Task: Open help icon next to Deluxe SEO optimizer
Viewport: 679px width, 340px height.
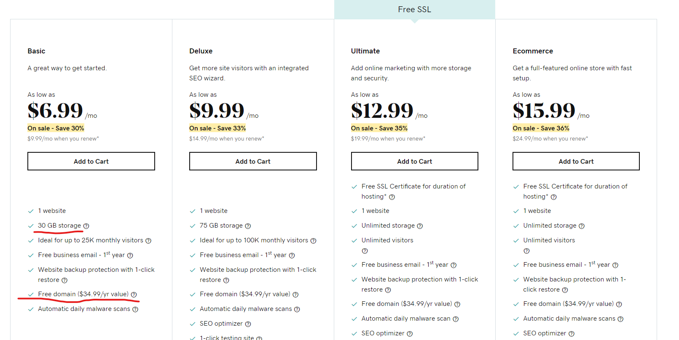Action: tap(248, 324)
